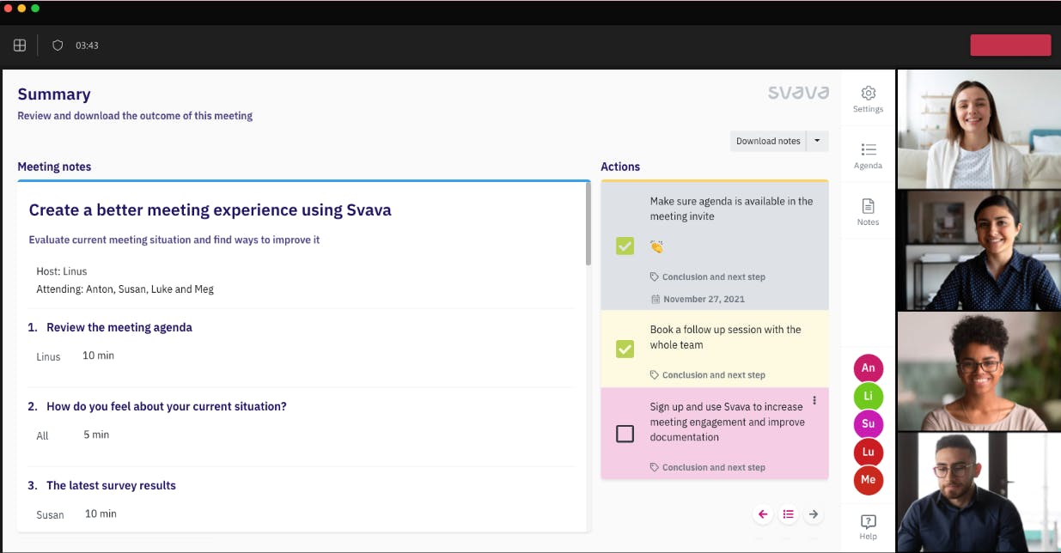Screen dimensions: 1061x553
Task: Click 'Linus' presenter of agenda item 1
Action: coord(48,356)
